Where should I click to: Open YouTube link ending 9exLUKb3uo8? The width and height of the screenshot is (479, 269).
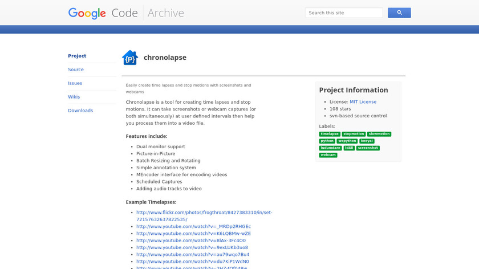192,247
